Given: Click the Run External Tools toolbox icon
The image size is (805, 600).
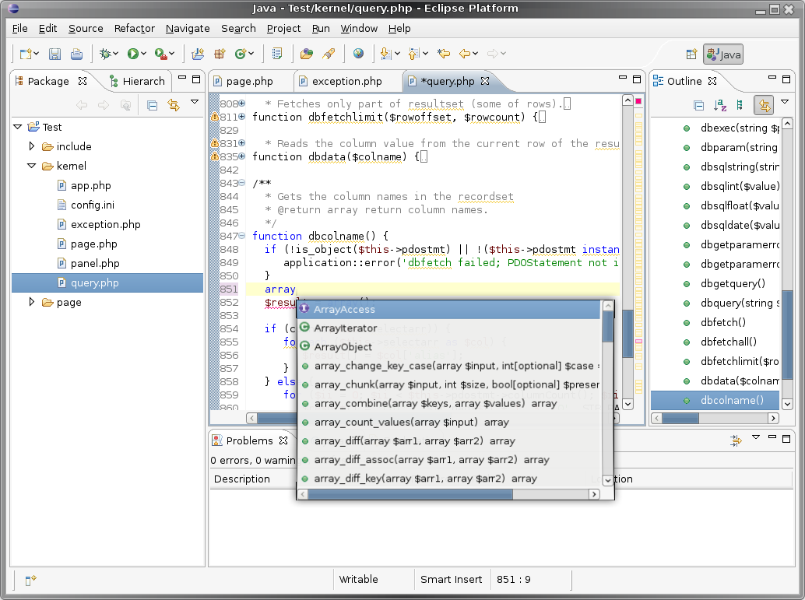Looking at the screenshot, I should 160,54.
